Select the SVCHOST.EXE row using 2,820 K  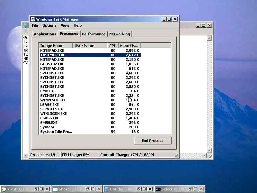pyautogui.click(x=90, y=87)
